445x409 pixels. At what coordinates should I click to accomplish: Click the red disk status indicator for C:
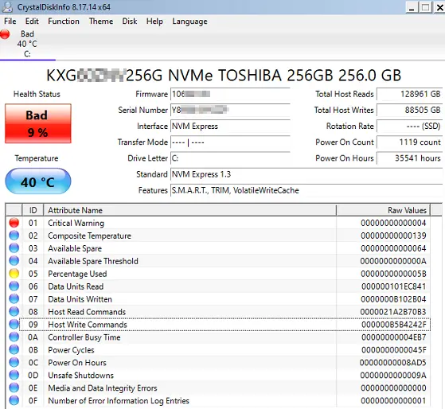[5, 34]
